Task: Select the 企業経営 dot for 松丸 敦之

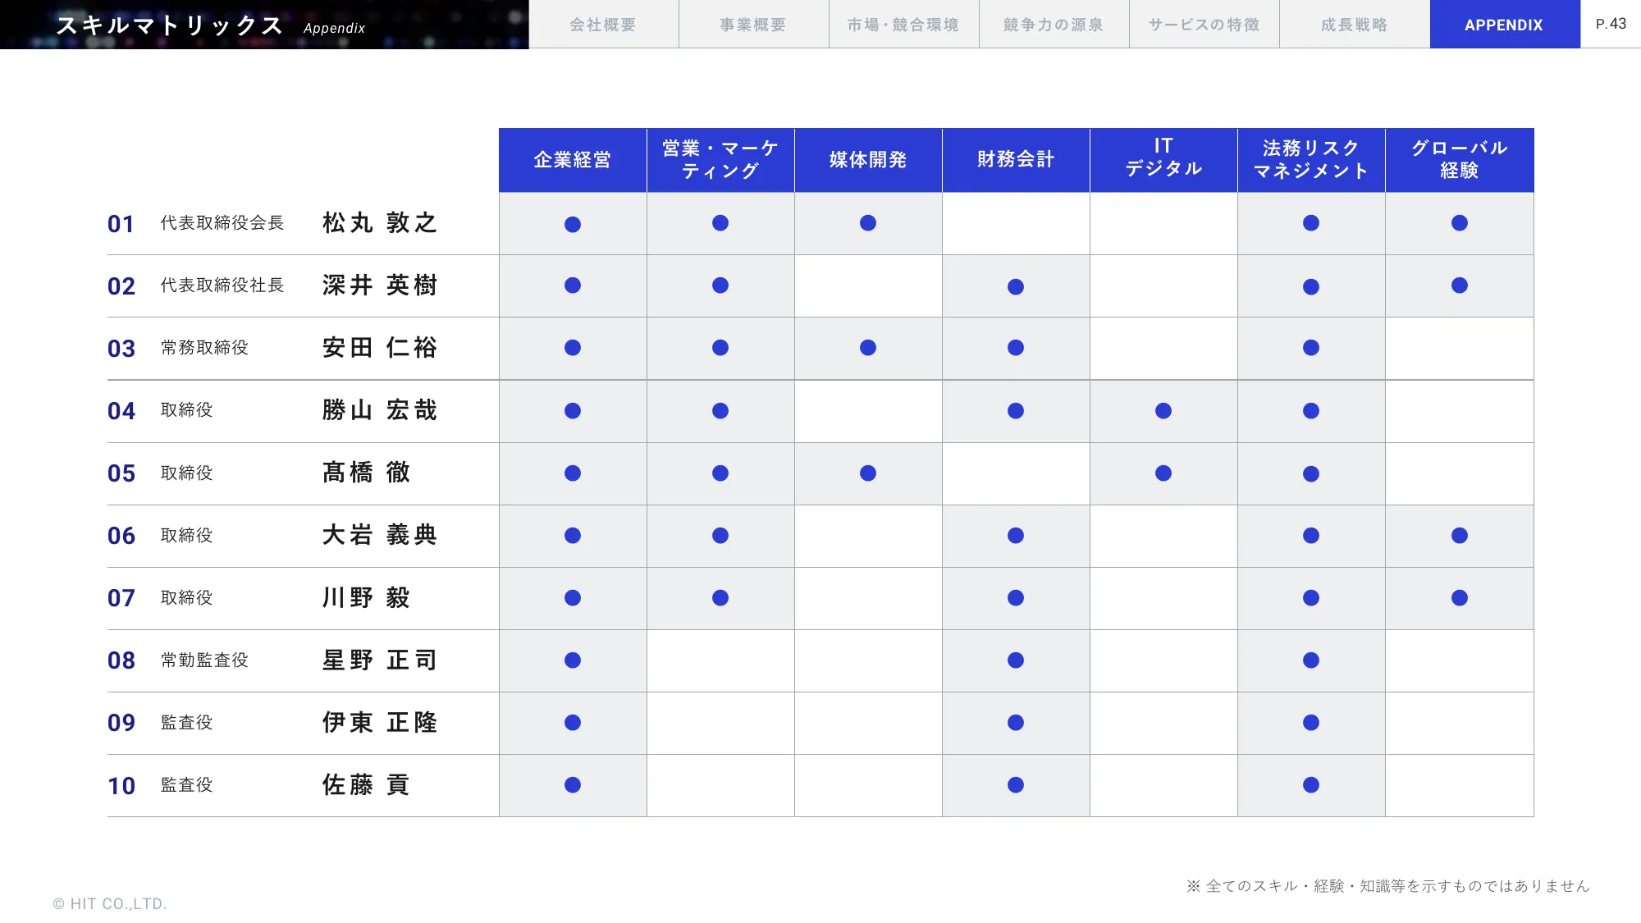Action: 573,223
